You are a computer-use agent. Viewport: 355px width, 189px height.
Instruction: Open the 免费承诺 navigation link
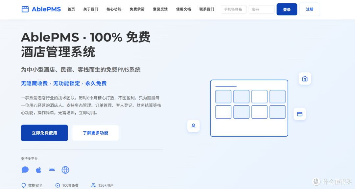tap(137, 9)
